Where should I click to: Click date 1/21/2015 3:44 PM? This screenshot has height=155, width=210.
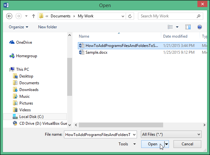pos(179,46)
